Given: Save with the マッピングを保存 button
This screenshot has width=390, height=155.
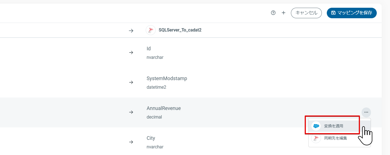Looking at the screenshot, I should [352, 13].
